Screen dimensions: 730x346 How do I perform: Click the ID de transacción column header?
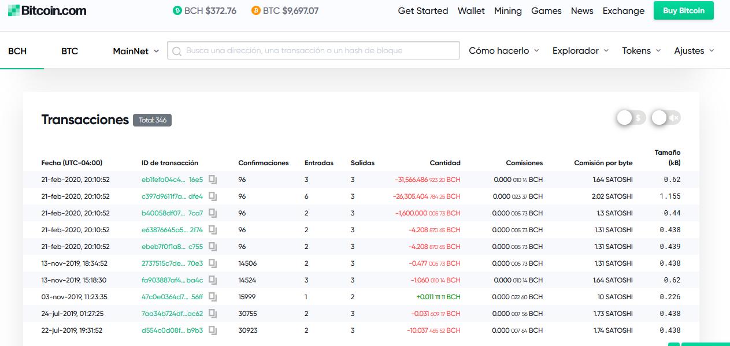(x=170, y=163)
